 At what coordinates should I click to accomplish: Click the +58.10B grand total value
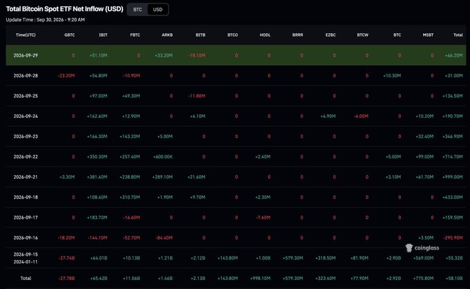[454, 278]
